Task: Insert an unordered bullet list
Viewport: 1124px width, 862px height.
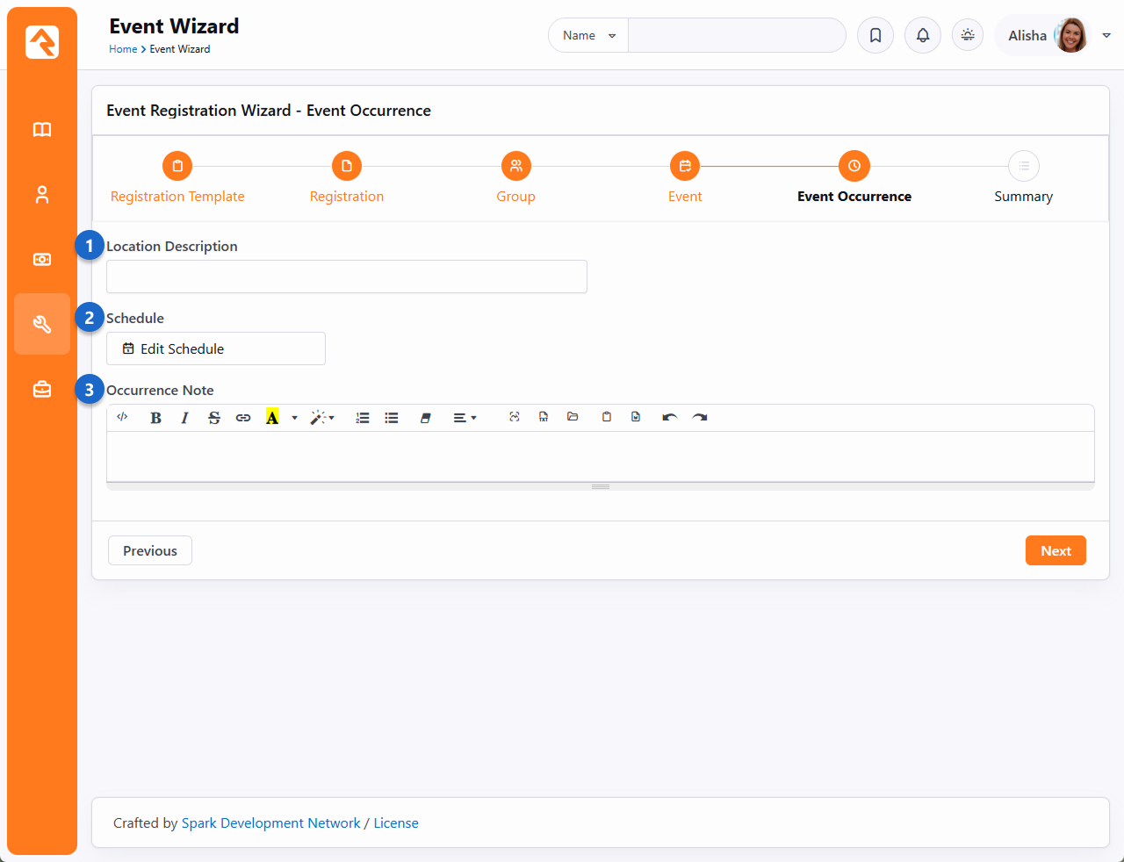Action: tap(392, 418)
